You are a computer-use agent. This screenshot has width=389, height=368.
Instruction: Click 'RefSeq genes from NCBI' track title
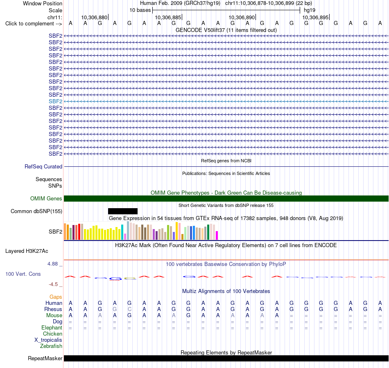pos(226,161)
